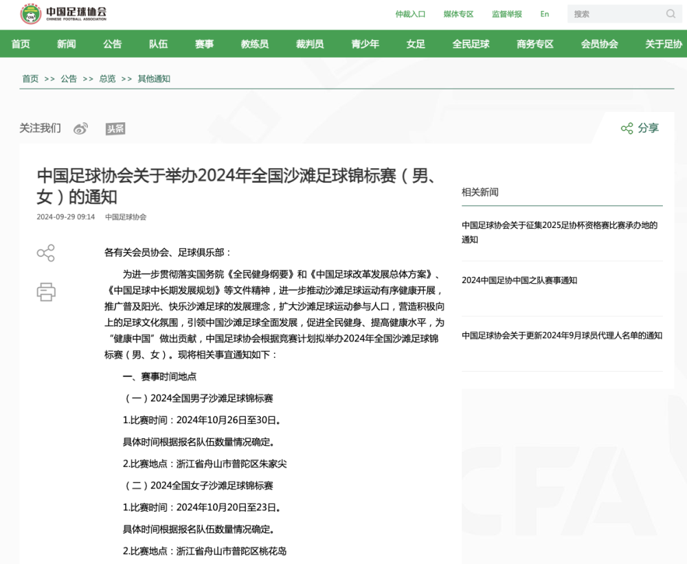The image size is (687, 564).
Task: Click the 相关新闻 section heading
Action: [480, 192]
